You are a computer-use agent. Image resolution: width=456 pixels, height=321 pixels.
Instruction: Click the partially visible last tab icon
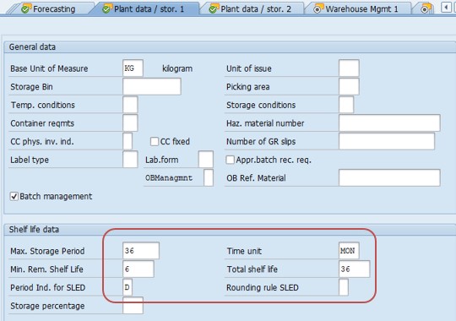pyautogui.click(x=426, y=8)
